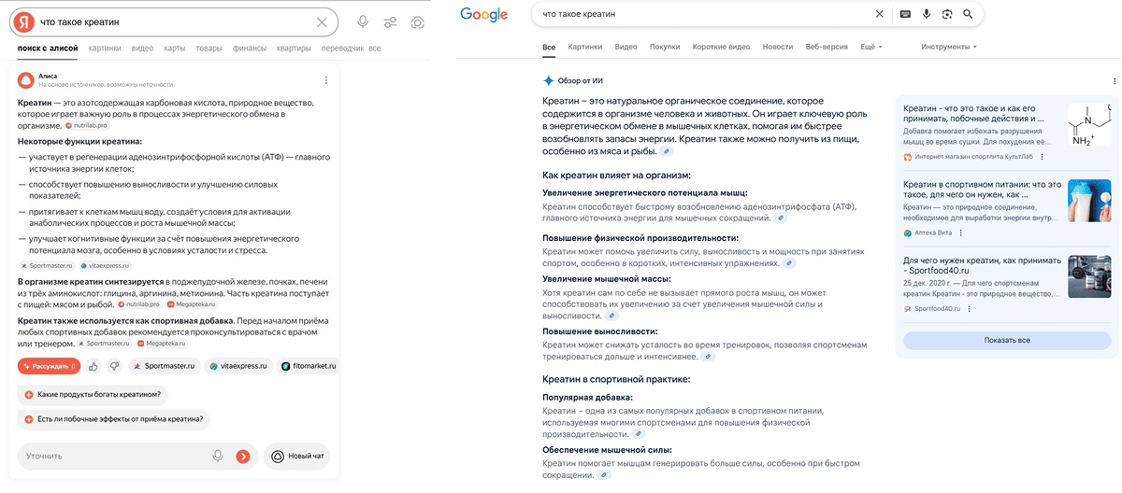Switch to Yandex 'карты' tab
Viewport: 1122px width, 493px height.
coord(175,48)
